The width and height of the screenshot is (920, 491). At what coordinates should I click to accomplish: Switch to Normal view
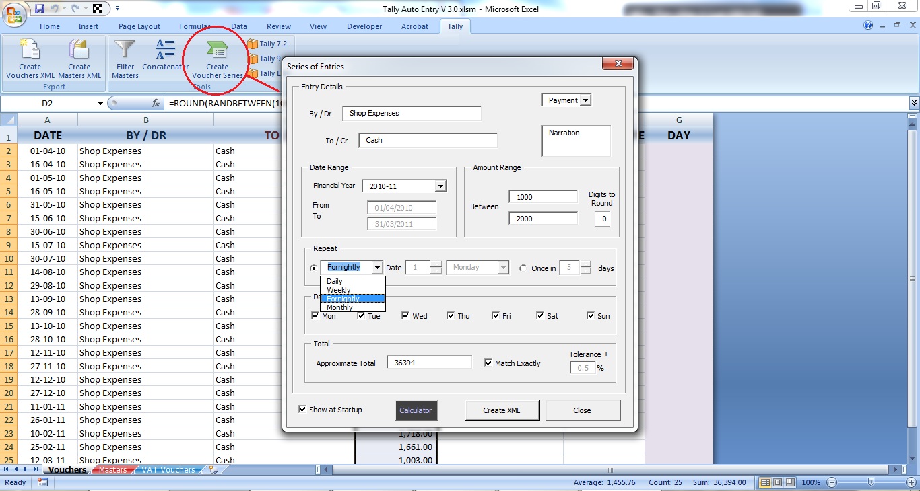click(765, 482)
